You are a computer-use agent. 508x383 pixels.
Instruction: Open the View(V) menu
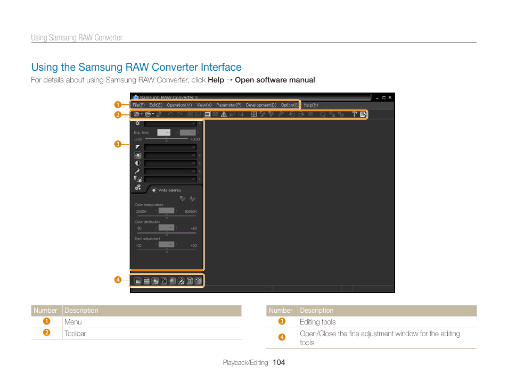click(x=204, y=105)
